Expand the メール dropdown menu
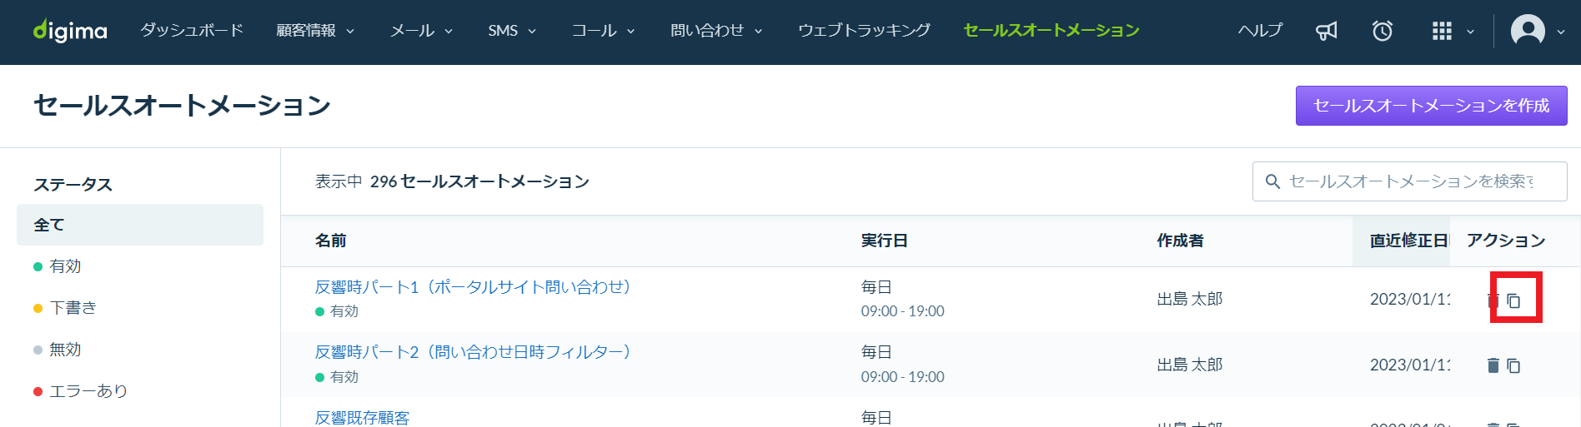1581x427 pixels. (421, 31)
